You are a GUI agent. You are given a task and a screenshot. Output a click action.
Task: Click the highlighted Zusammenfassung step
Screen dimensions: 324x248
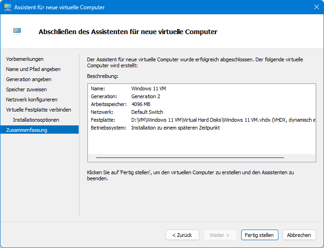coord(27,130)
